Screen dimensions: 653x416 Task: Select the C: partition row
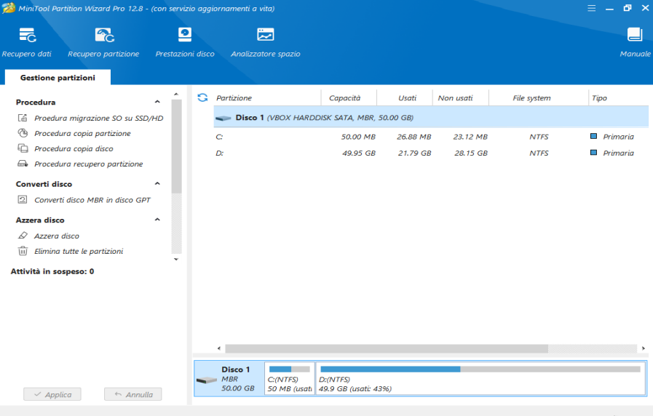[x=431, y=137]
